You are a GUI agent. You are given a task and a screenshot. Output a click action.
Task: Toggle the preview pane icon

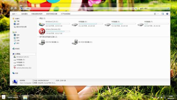162,14
